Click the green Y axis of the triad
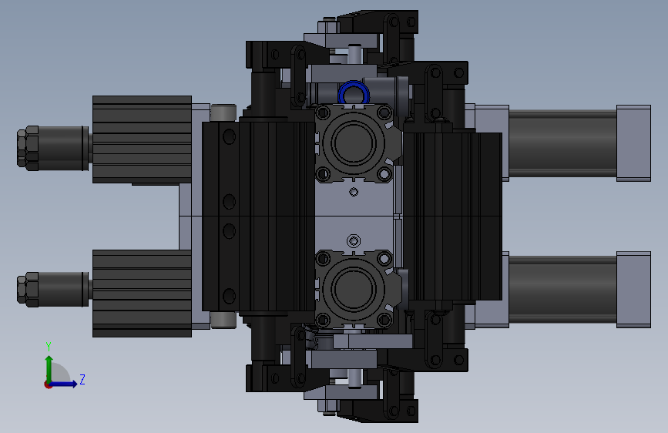This screenshot has height=433, width=668. (x=49, y=369)
